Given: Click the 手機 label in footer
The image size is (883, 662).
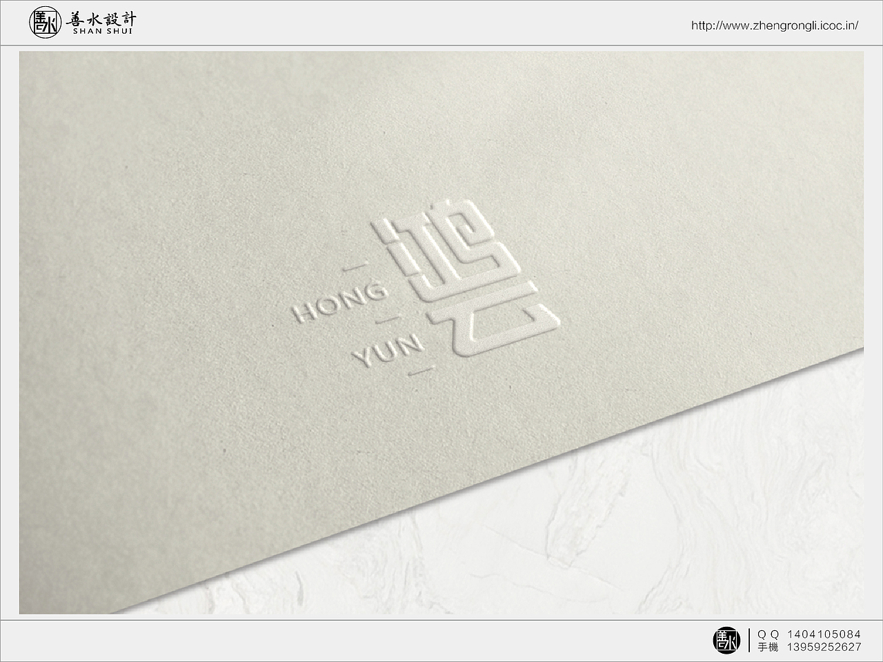Looking at the screenshot, I should pyautogui.click(x=767, y=647).
